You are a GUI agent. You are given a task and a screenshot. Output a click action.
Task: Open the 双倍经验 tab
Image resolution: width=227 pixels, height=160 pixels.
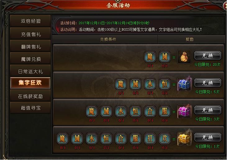click(30, 21)
